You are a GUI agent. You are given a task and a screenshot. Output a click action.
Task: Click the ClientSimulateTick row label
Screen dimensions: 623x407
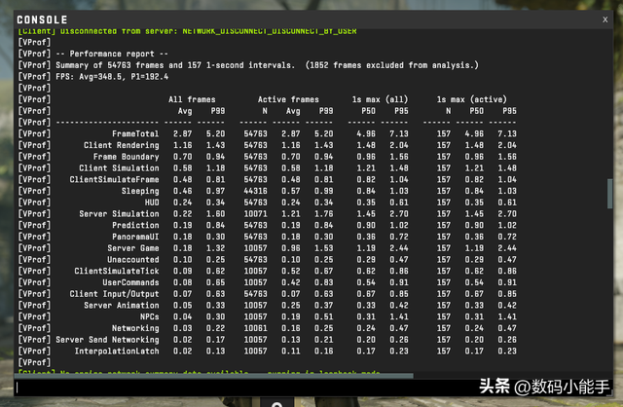coord(117,271)
